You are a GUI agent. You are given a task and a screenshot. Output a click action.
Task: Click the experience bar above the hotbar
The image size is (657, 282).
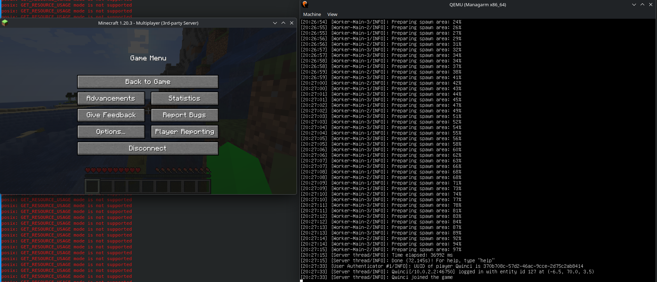148,176
